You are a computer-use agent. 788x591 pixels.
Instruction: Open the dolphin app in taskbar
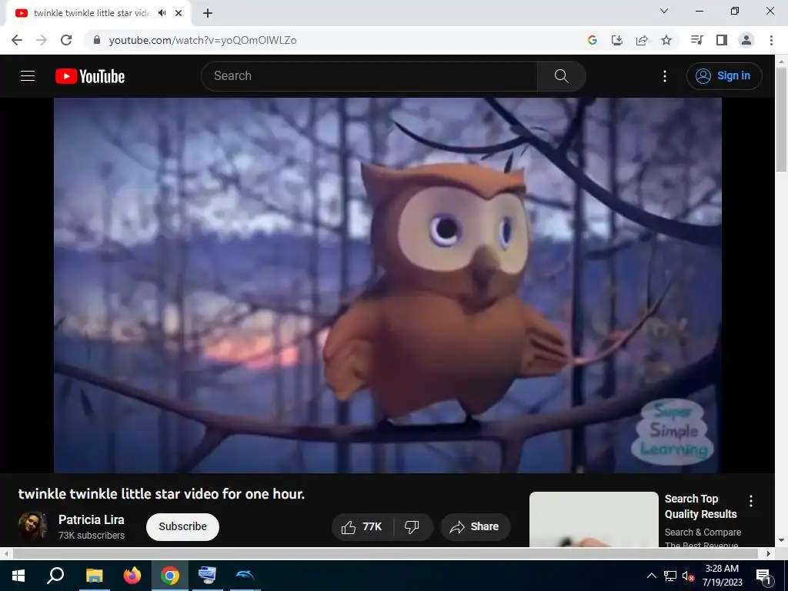coord(245,576)
